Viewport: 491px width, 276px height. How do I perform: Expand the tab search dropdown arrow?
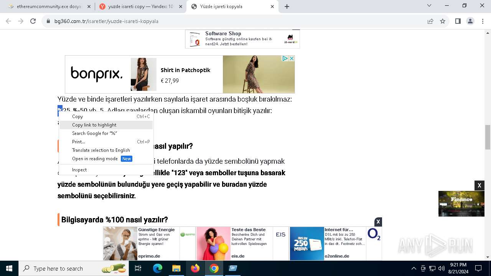[429, 5]
